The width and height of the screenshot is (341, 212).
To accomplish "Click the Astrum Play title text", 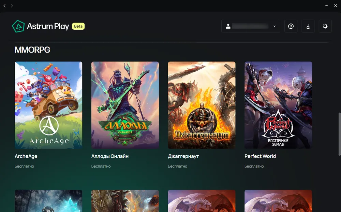I will [x=48, y=26].
